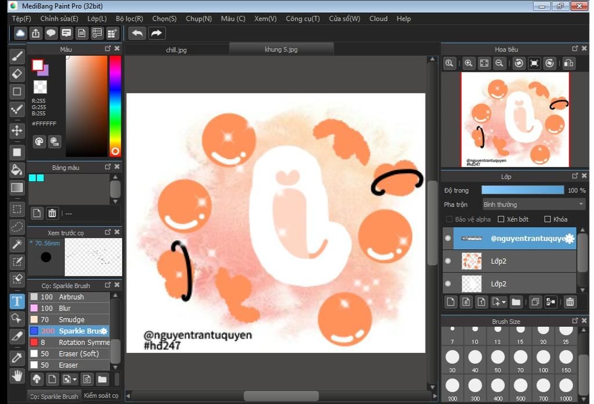Adjust the Độ trong opacity slider
Screen dimensions: 594x404
tap(523, 190)
